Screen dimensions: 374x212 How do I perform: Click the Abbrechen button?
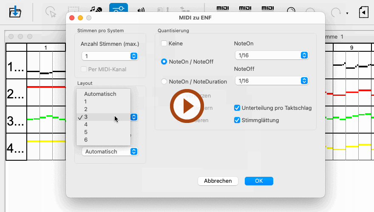coord(218,181)
